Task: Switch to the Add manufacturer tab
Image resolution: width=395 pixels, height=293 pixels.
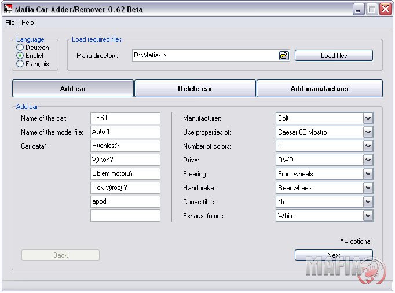Action: pyautogui.click(x=320, y=89)
